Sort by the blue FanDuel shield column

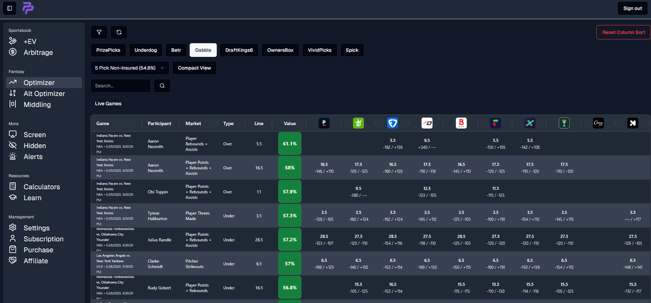pos(393,123)
